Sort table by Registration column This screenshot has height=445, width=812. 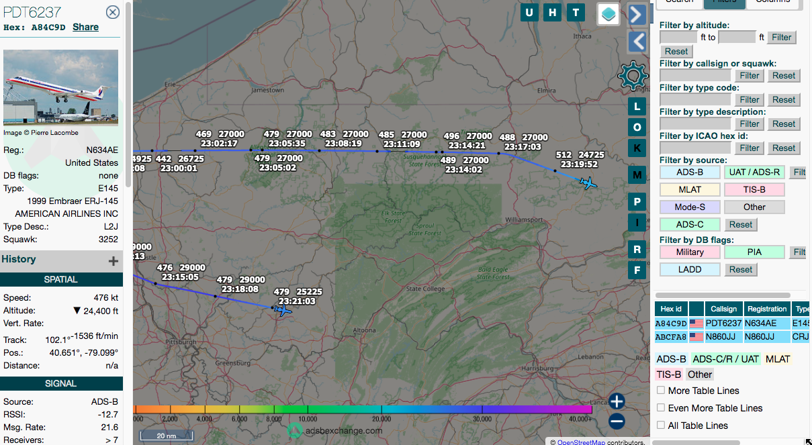tap(767, 309)
